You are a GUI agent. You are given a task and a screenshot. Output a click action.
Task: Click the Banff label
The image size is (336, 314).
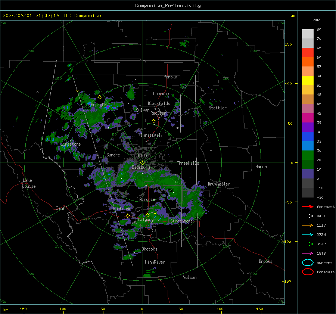tap(62, 208)
